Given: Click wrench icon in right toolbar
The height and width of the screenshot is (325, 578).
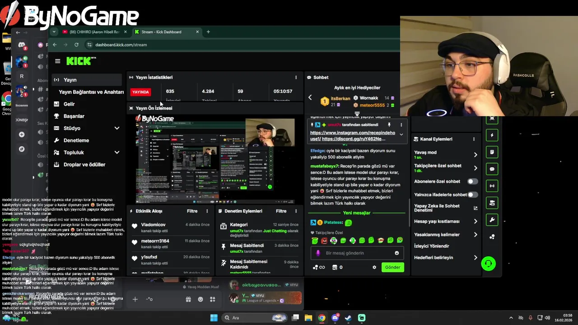Looking at the screenshot, I should 492,220.
